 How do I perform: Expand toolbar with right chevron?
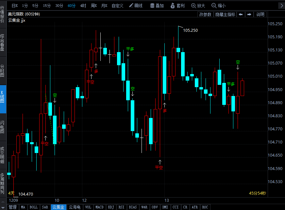click(281, 6)
